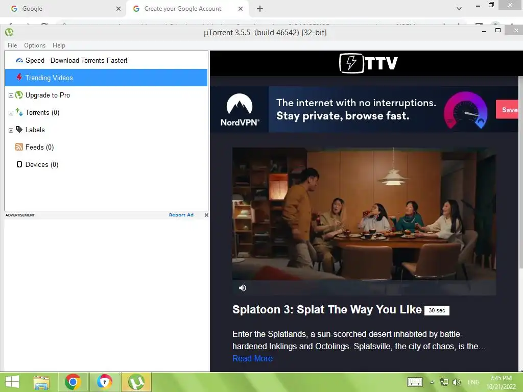Image resolution: width=523 pixels, height=392 pixels.
Task: Open a new Chrome tab with plus
Action: point(260,9)
